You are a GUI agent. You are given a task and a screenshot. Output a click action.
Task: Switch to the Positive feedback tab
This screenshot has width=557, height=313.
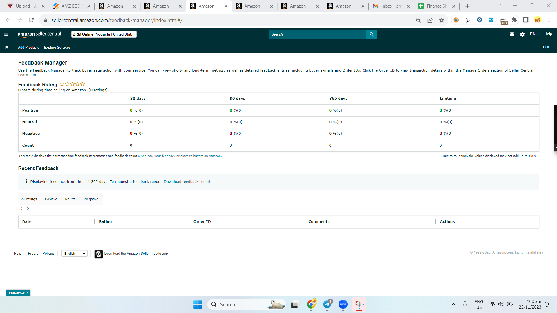(51, 199)
